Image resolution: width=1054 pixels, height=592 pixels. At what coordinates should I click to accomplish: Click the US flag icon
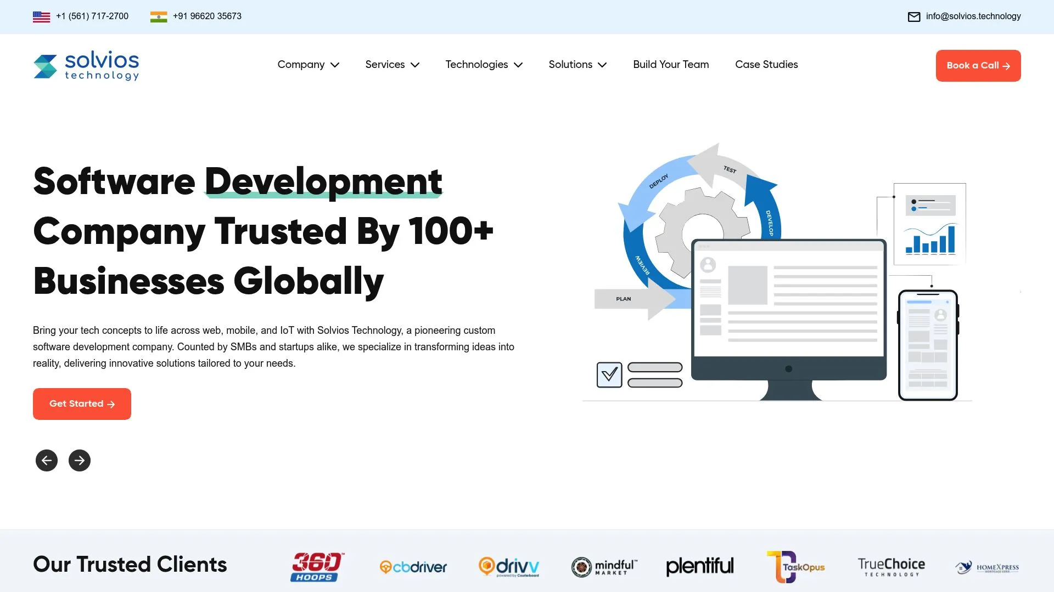(41, 16)
